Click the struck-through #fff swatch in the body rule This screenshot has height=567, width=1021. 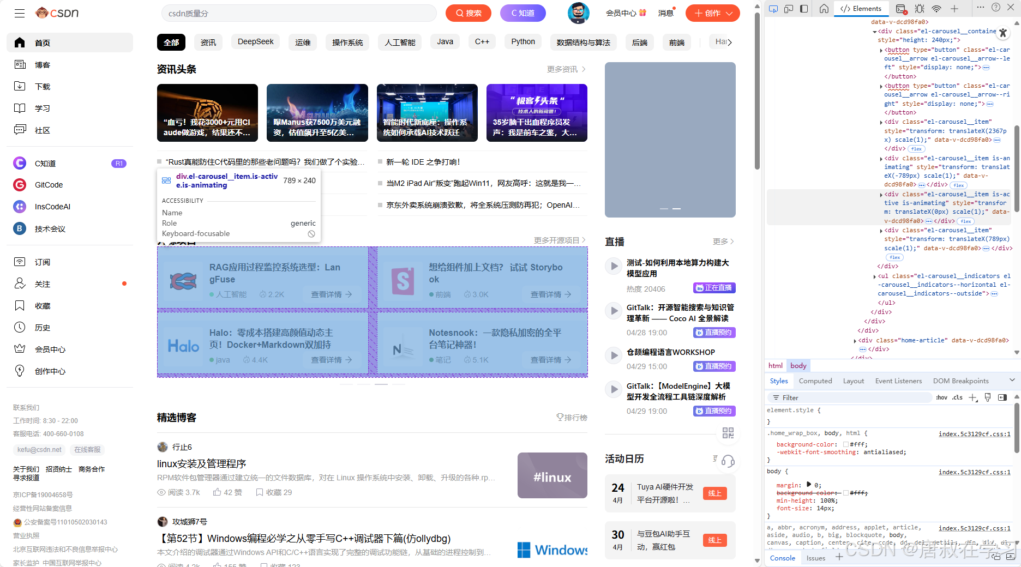pyautogui.click(x=846, y=493)
